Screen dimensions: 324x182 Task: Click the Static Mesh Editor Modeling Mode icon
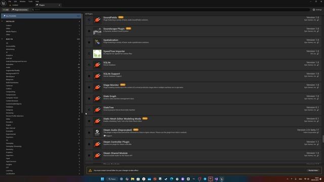point(97,121)
